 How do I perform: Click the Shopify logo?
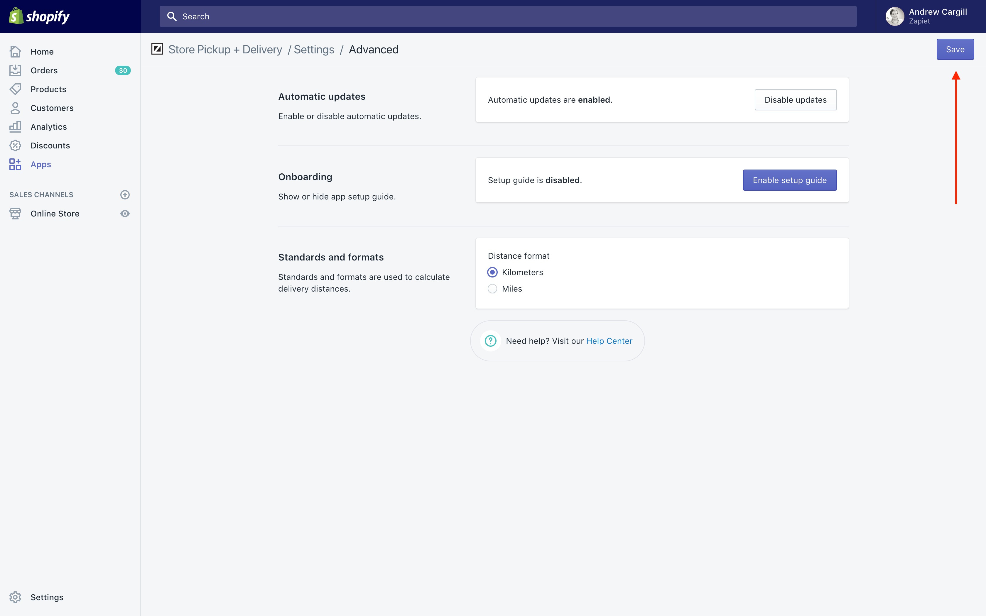(39, 16)
